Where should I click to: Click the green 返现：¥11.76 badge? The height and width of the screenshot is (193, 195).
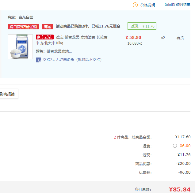click(x=142, y=26)
